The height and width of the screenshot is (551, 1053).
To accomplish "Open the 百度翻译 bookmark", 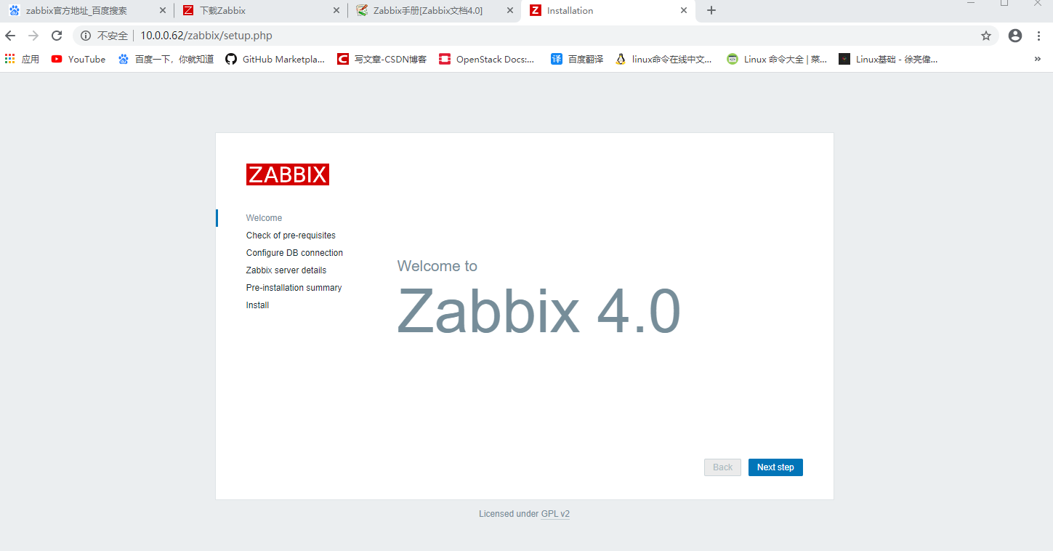I will (x=578, y=60).
